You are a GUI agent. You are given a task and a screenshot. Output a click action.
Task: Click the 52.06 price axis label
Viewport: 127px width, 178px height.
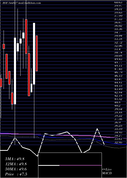click(x=118, y=46)
